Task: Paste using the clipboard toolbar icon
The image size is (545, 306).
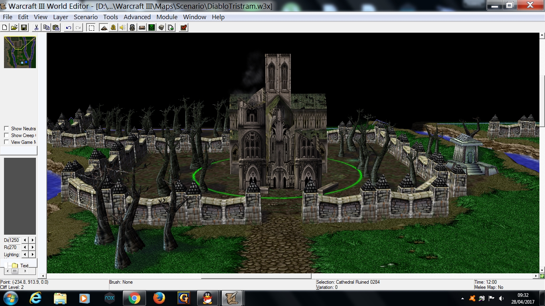Action: click(x=56, y=27)
